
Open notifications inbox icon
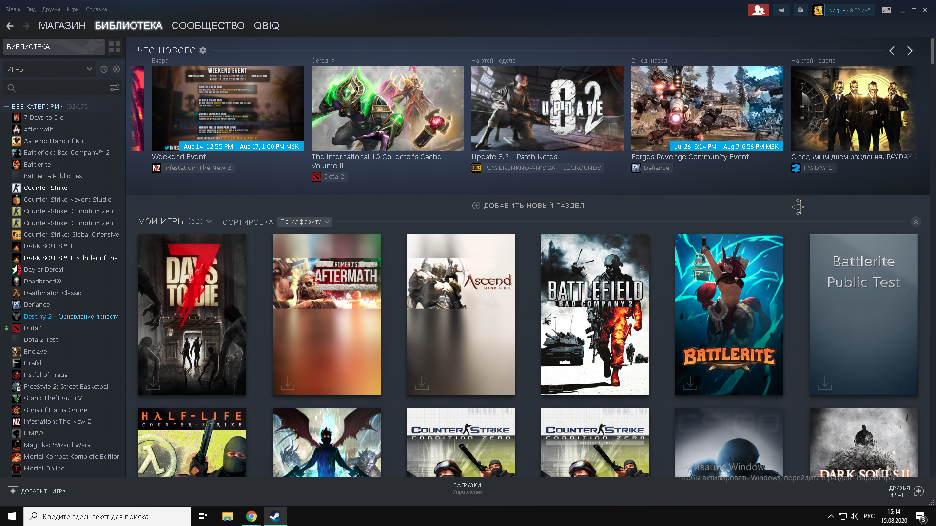(x=800, y=10)
